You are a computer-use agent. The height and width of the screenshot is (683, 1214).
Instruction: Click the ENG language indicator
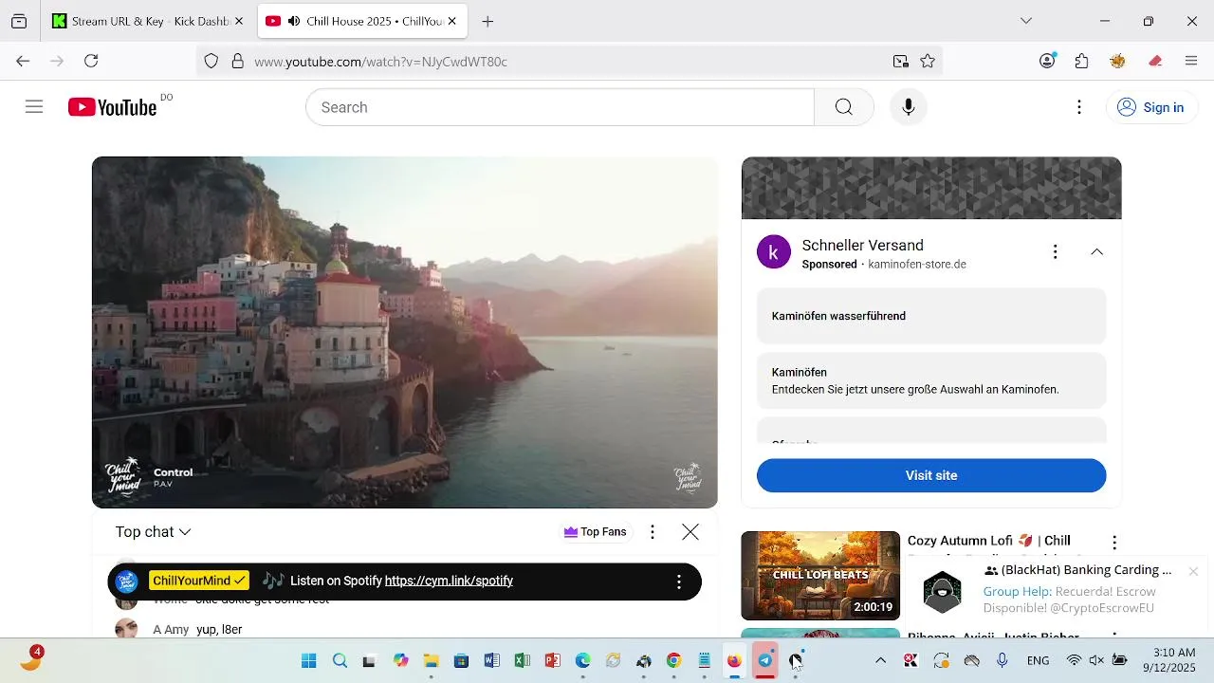pyautogui.click(x=1038, y=660)
